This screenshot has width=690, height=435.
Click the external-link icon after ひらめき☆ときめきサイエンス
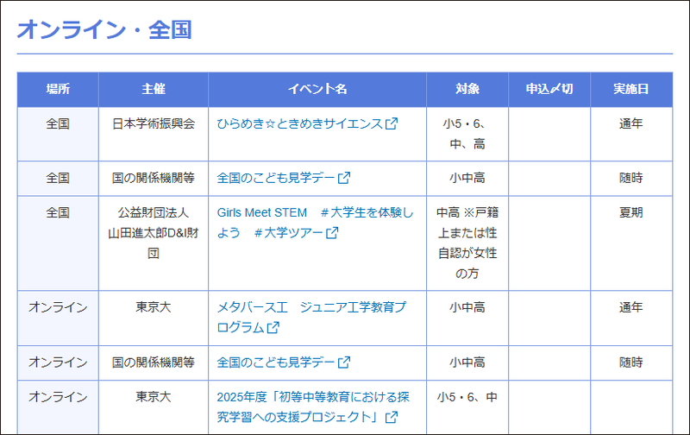[392, 123]
